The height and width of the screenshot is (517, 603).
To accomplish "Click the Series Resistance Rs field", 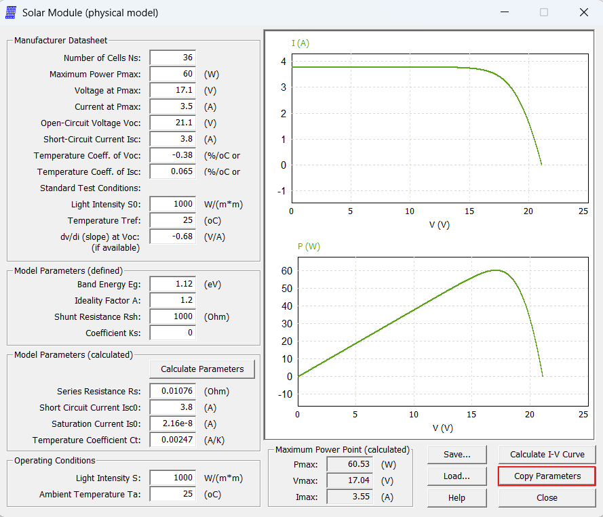I will [x=173, y=391].
